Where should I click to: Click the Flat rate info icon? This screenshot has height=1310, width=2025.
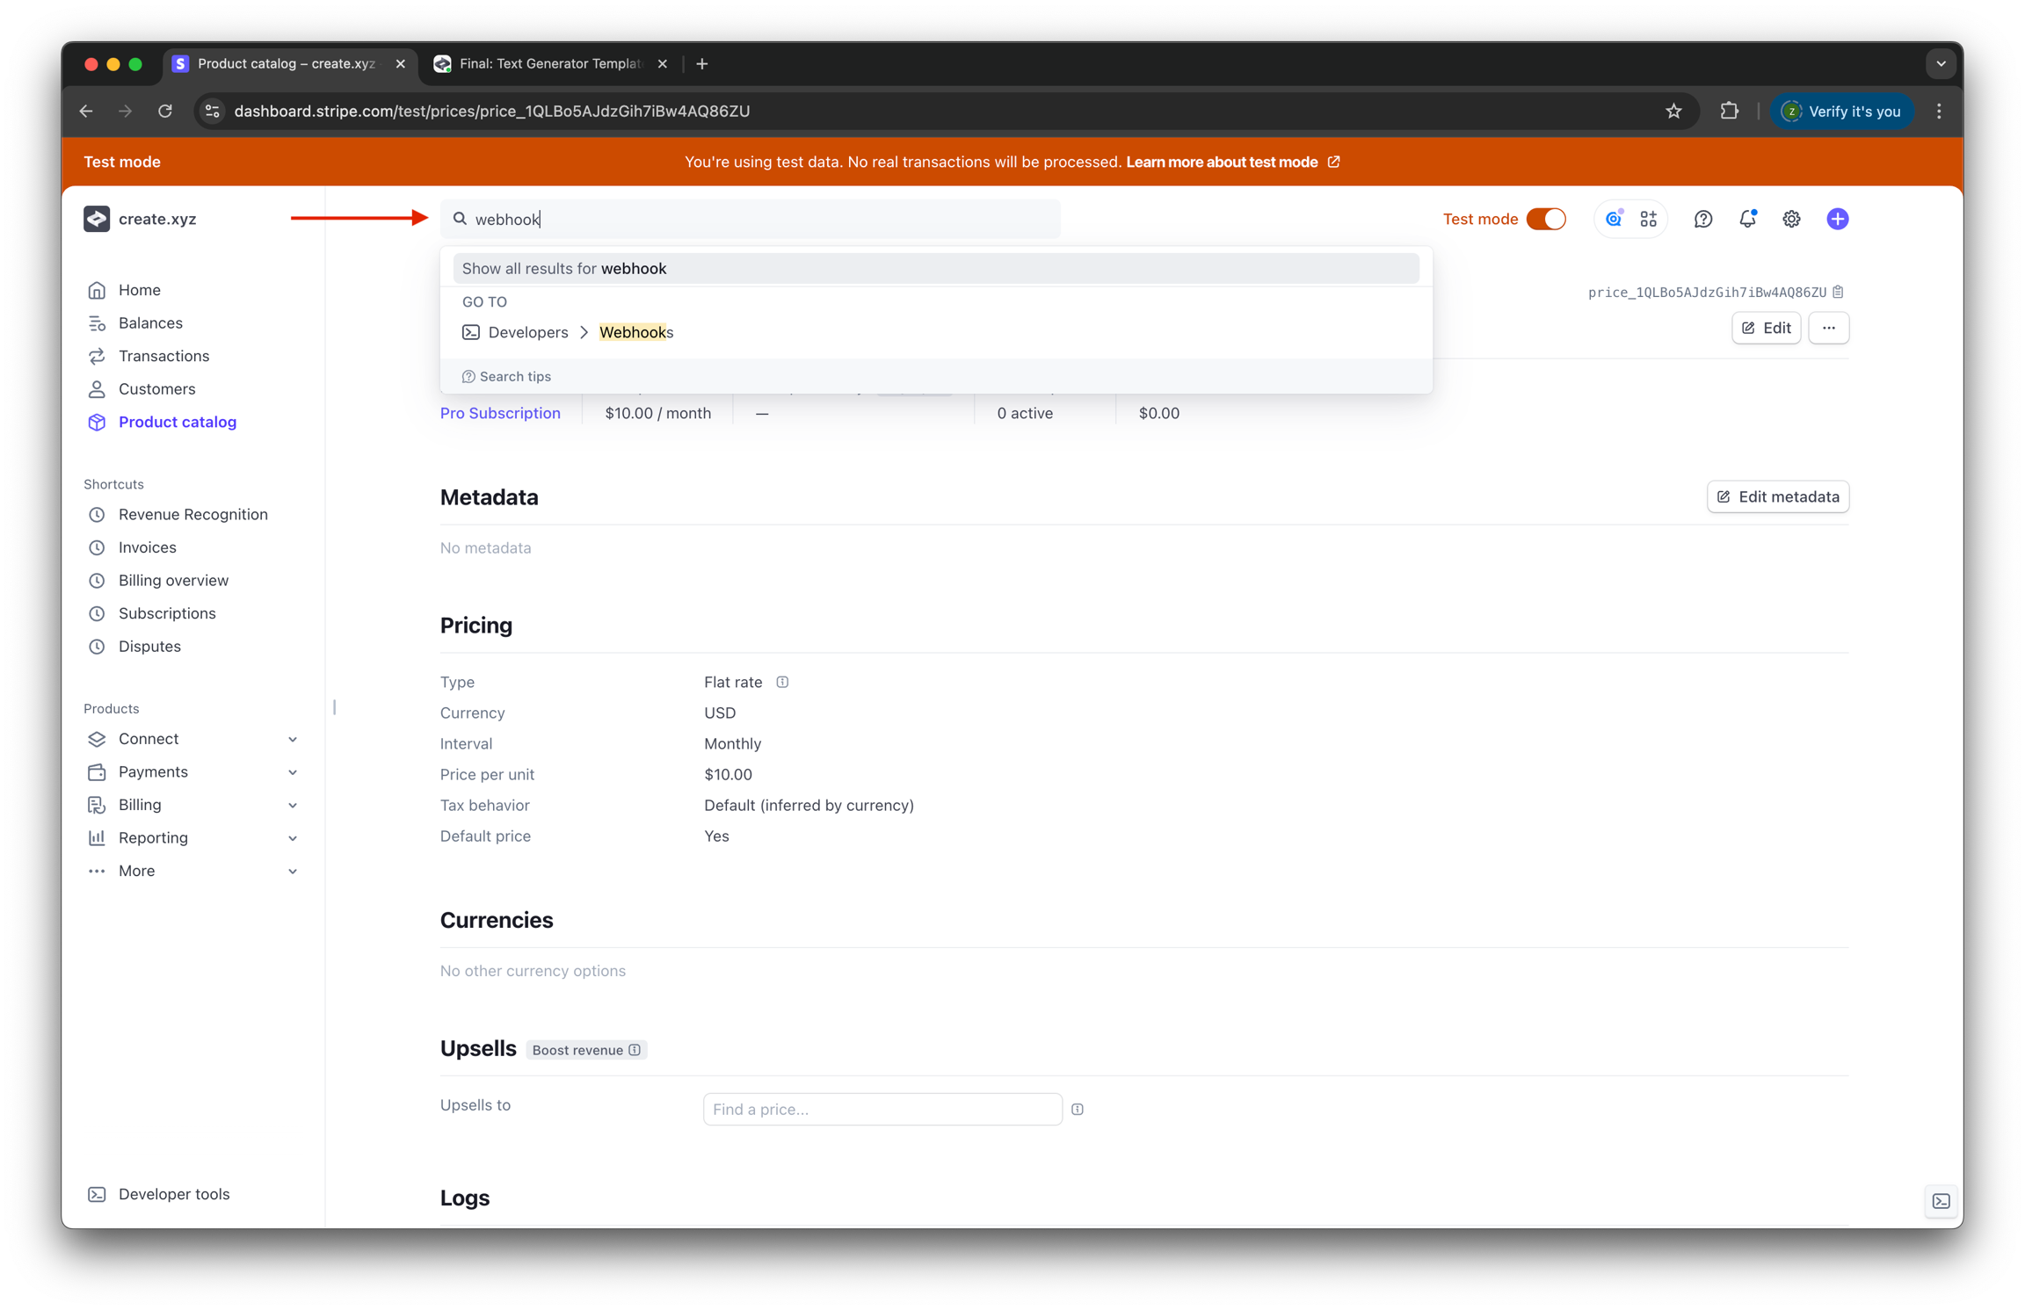tap(782, 682)
